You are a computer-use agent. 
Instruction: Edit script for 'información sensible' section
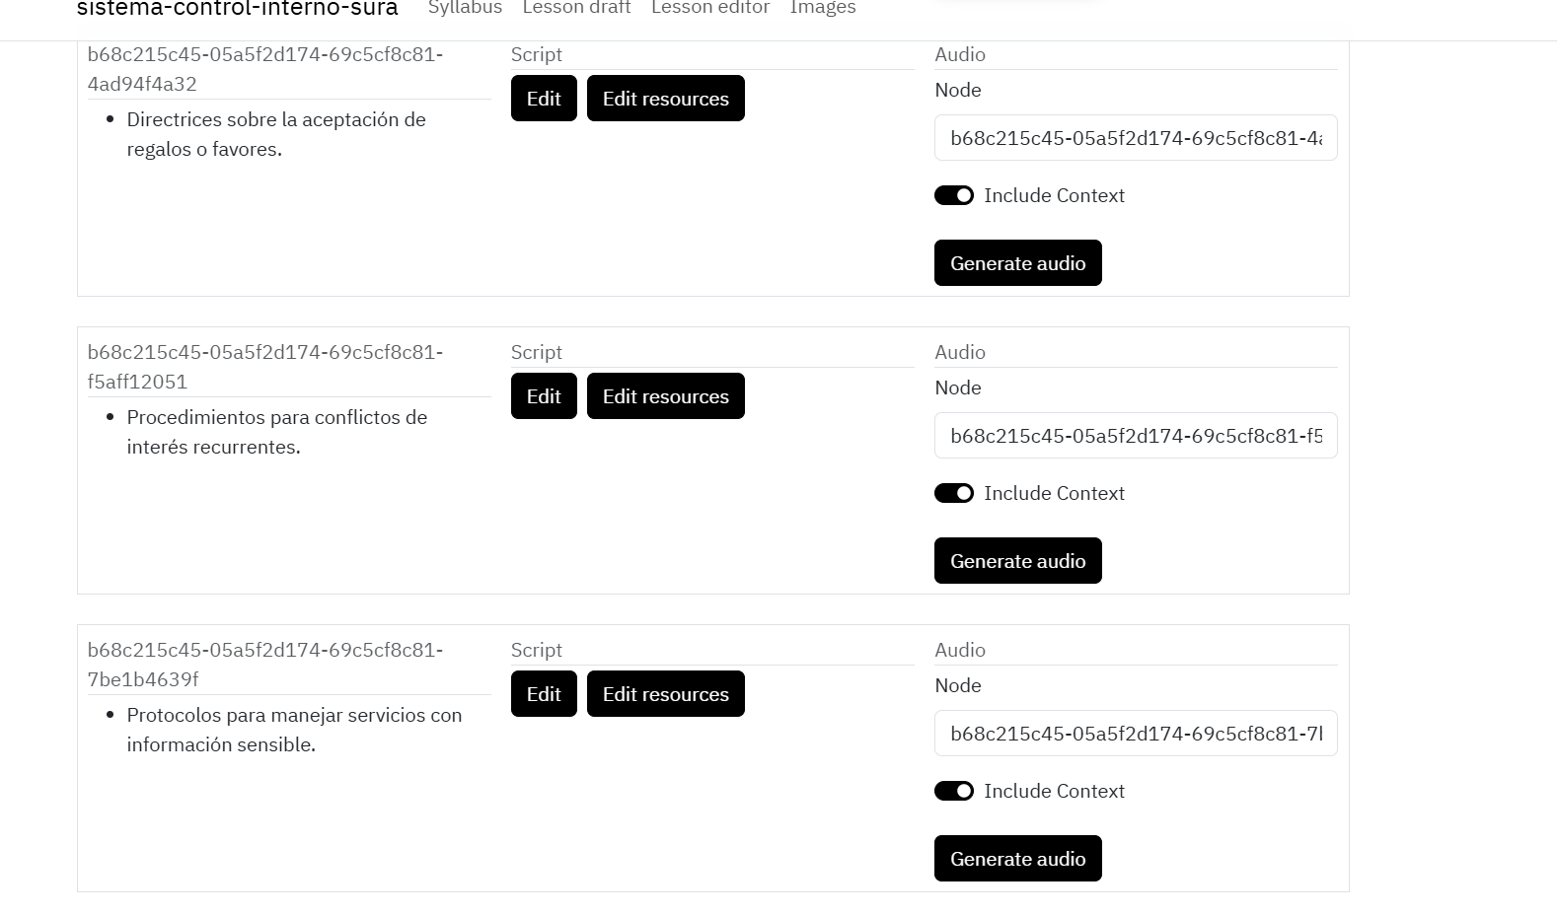click(544, 694)
